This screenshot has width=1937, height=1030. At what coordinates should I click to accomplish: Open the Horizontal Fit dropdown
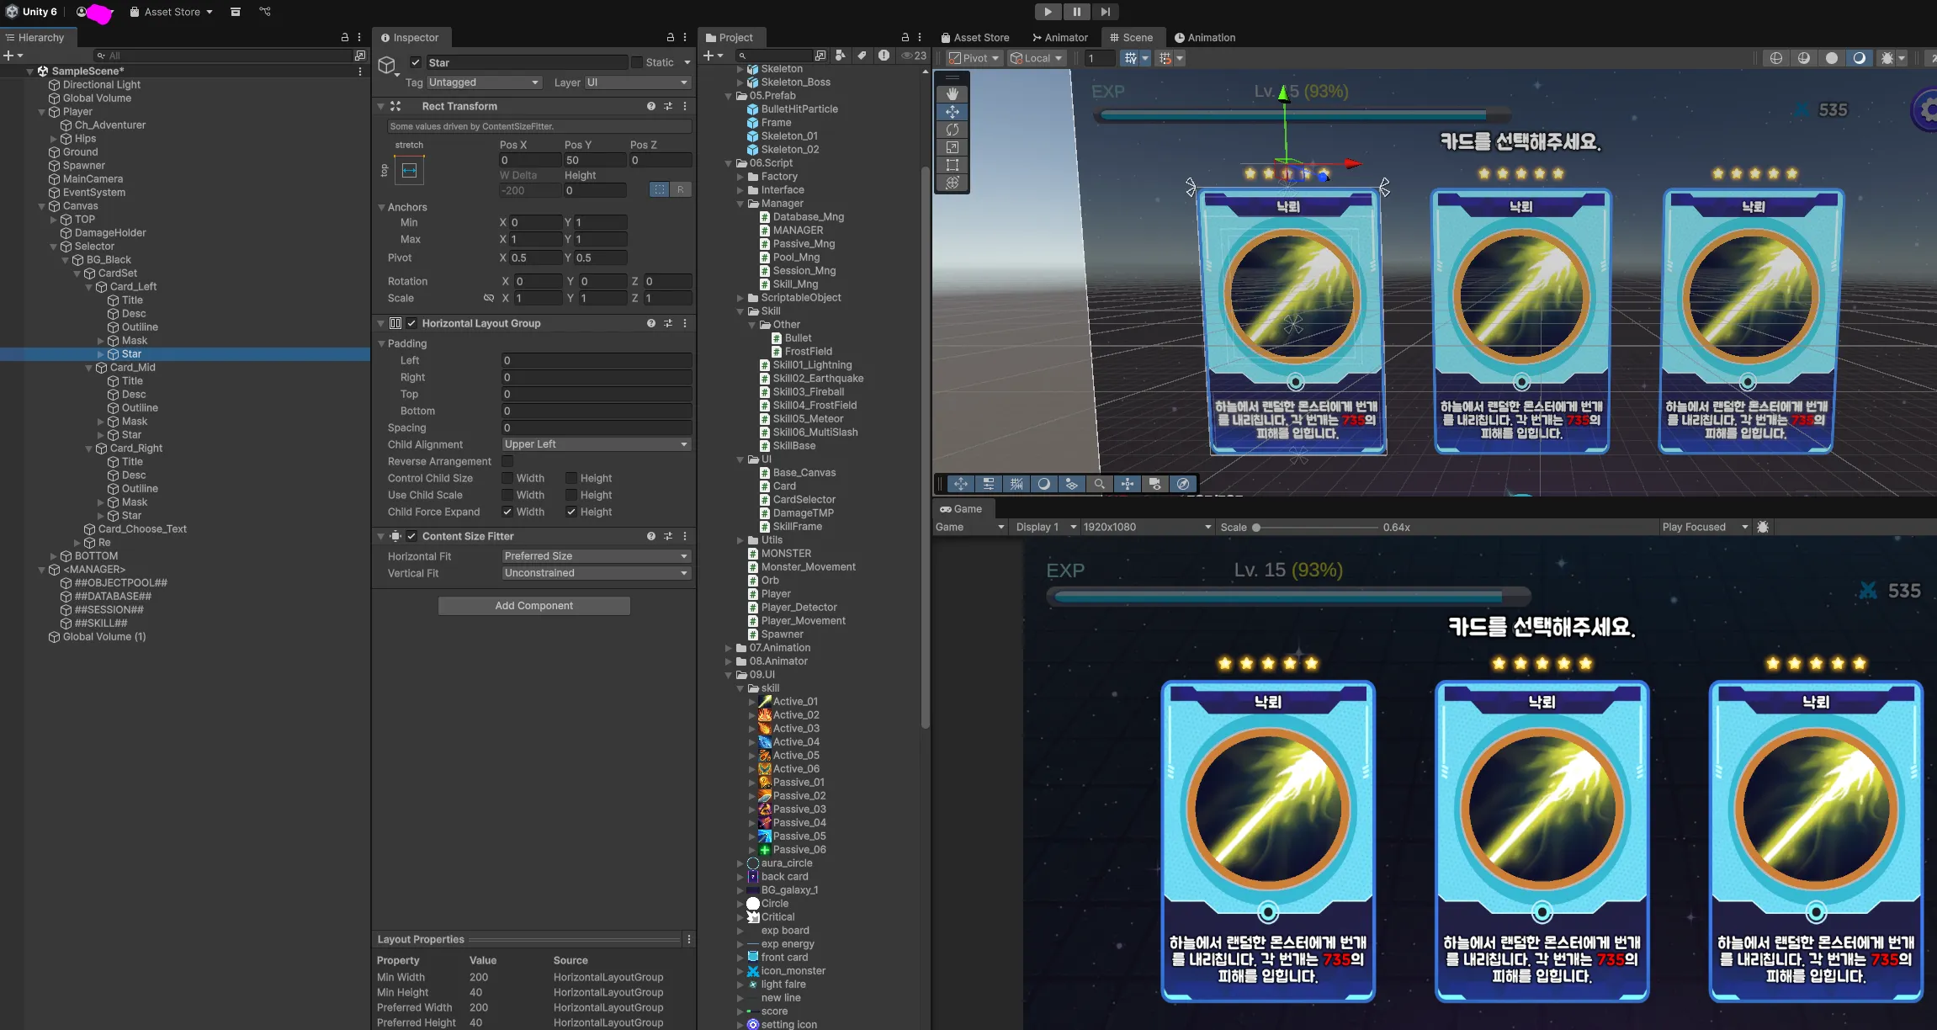[x=596, y=556]
